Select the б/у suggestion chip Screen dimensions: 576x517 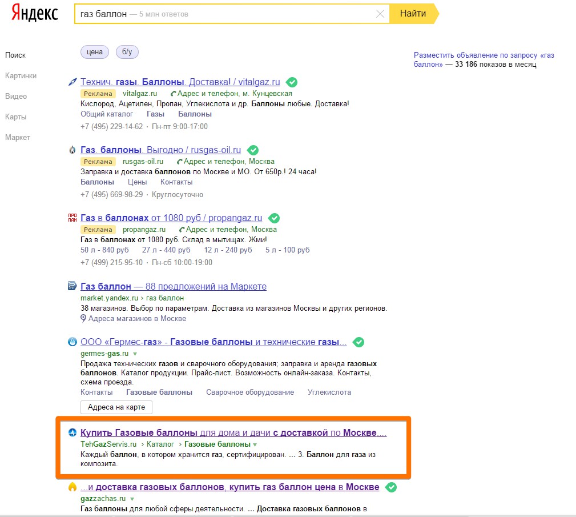pyautogui.click(x=127, y=52)
